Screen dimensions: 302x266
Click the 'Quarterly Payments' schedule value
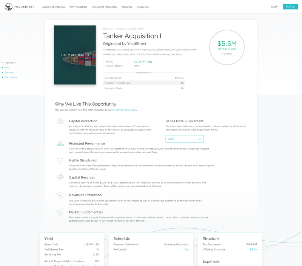(x=176, y=244)
